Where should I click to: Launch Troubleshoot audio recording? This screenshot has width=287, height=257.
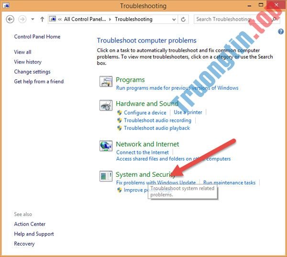pyautogui.click(x=157, y=120)
